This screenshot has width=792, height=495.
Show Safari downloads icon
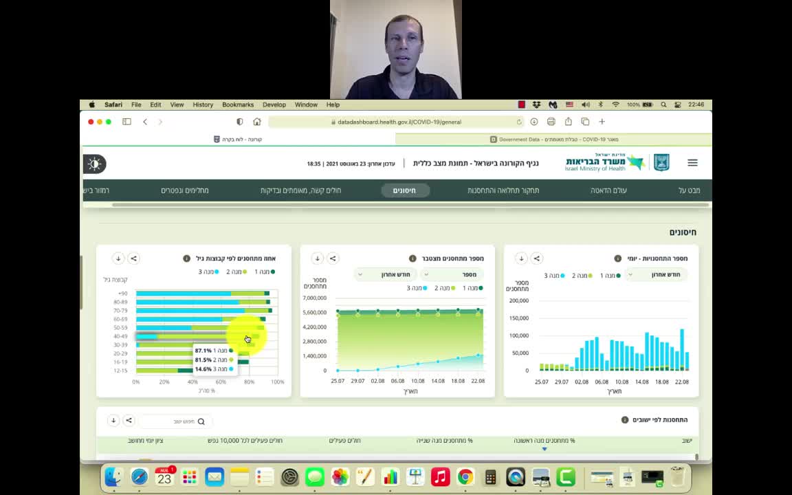coord(534,122)
